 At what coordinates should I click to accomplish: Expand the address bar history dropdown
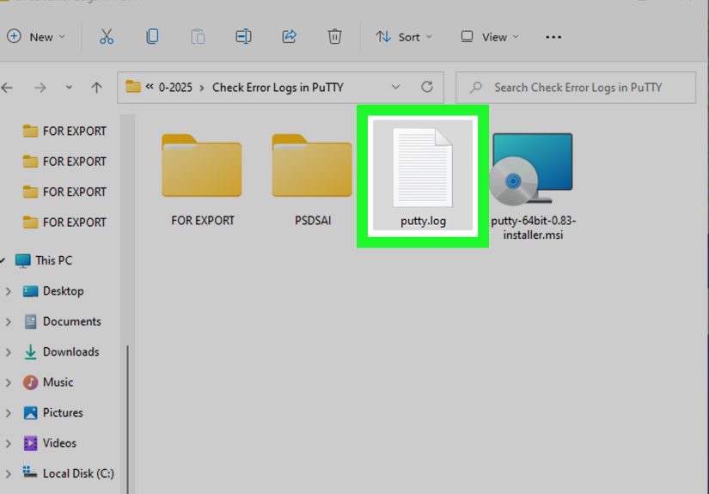395,87
